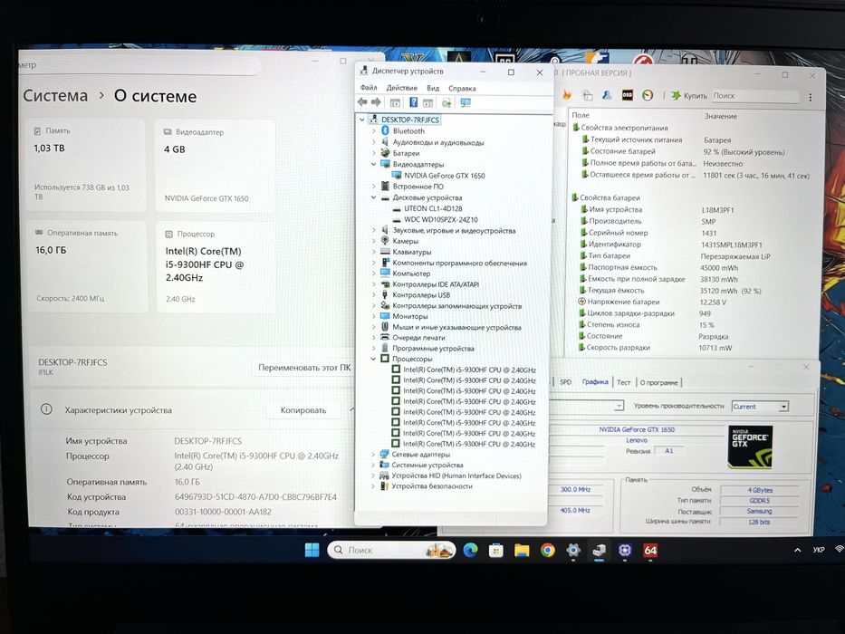This screenshot has height=634, width=845.
Task: Expand the Клавиатуры node
Action: [373, 252]
